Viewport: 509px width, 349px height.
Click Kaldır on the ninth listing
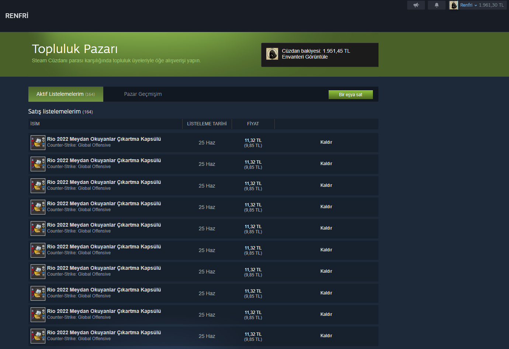click(326, 314)
